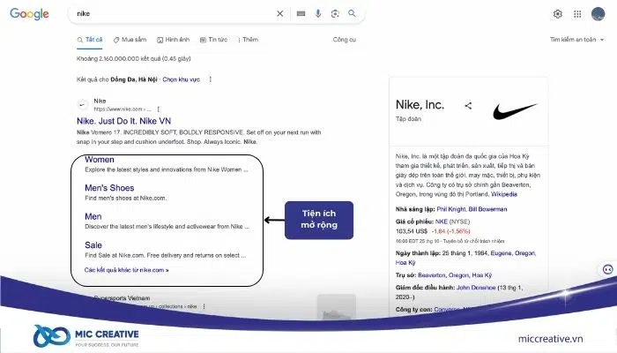This screenshot has width=617, height=353.
Task: Open the Wikipedia link in knowledge panel
Action: click(x=504, y=194)
